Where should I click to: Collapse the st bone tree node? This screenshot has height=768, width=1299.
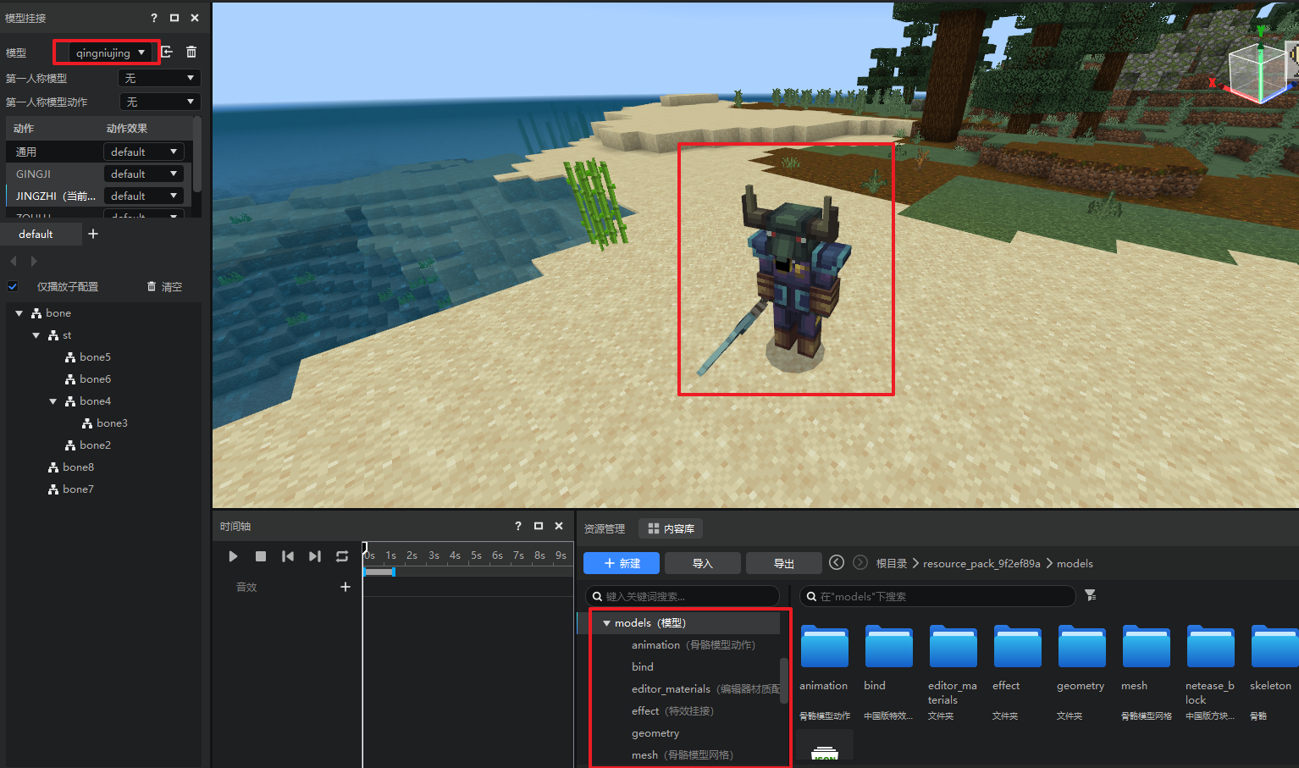point(36,335)
